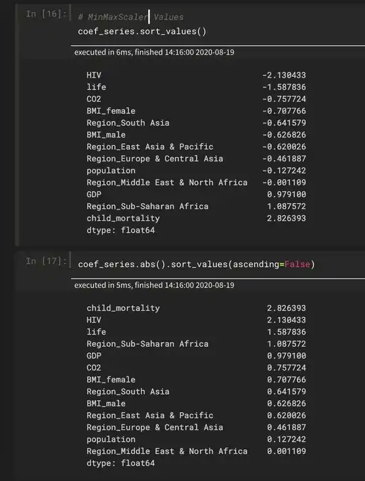Image resolution: width=365 pixels, height=481 pixels.
Task: Click the -0.461887 value
Action: [x=284, y=159]
